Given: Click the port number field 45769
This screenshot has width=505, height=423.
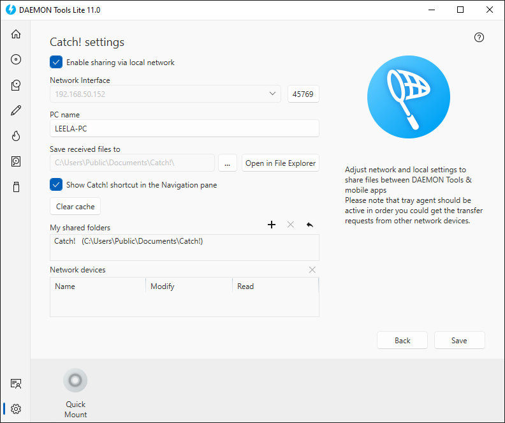Looking at the screenshot, I should (303, 94).
